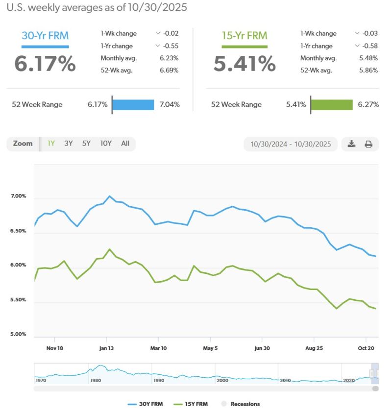The height and width of the screenshot is (412, 392).
Task: Toggle the 30Y FRM legend series
Action: click(145, 404)
